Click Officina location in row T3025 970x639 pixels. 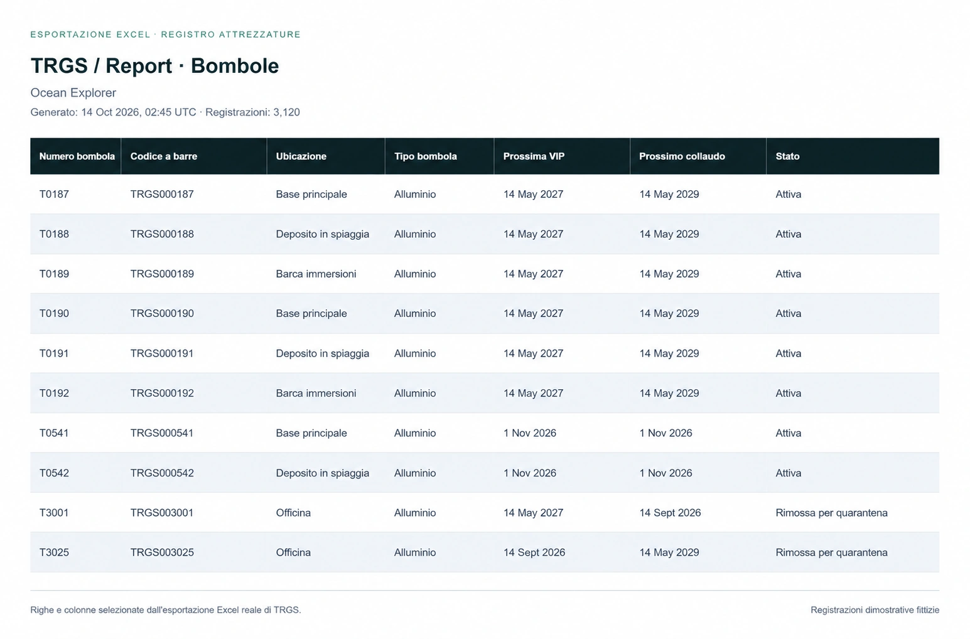(x=293, y=553)
